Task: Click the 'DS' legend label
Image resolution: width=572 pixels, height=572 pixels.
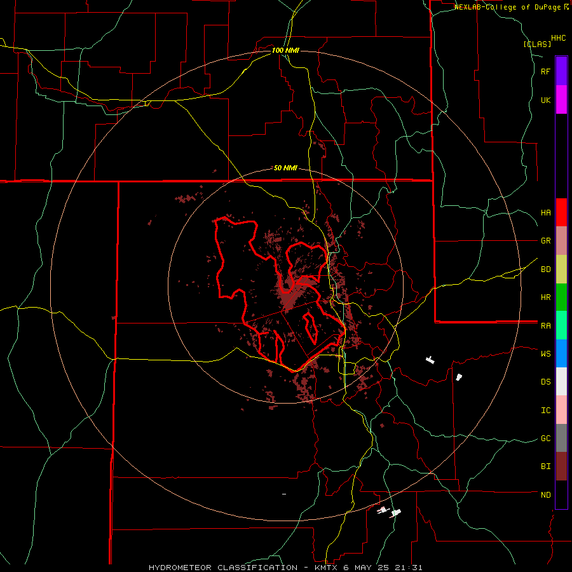Action: (546, 382)
